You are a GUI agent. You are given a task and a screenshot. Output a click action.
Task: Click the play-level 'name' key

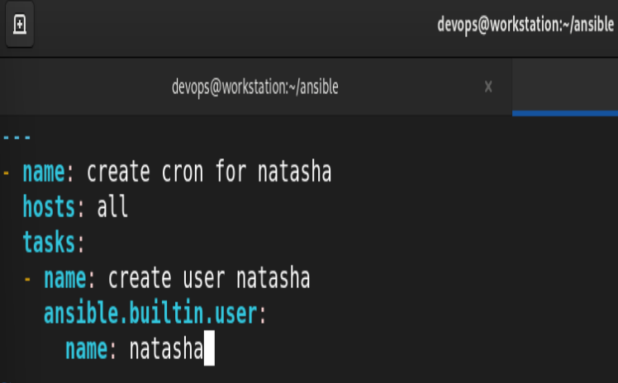click(x=44, y=172)
